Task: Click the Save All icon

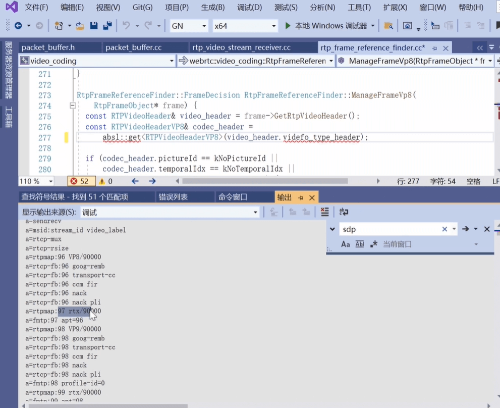Action: [x=107, y=26]
